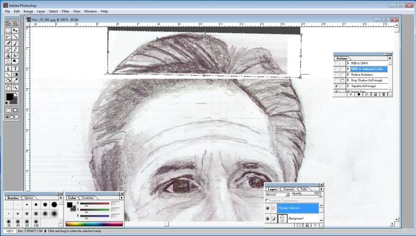Expand the Drop Shadow (full image) action triangle

tap(348, 80)
